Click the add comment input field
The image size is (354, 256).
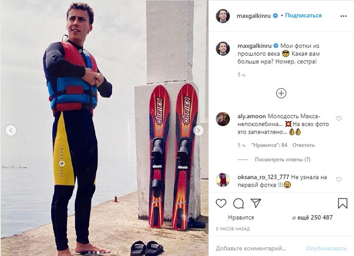coord(257,247)
